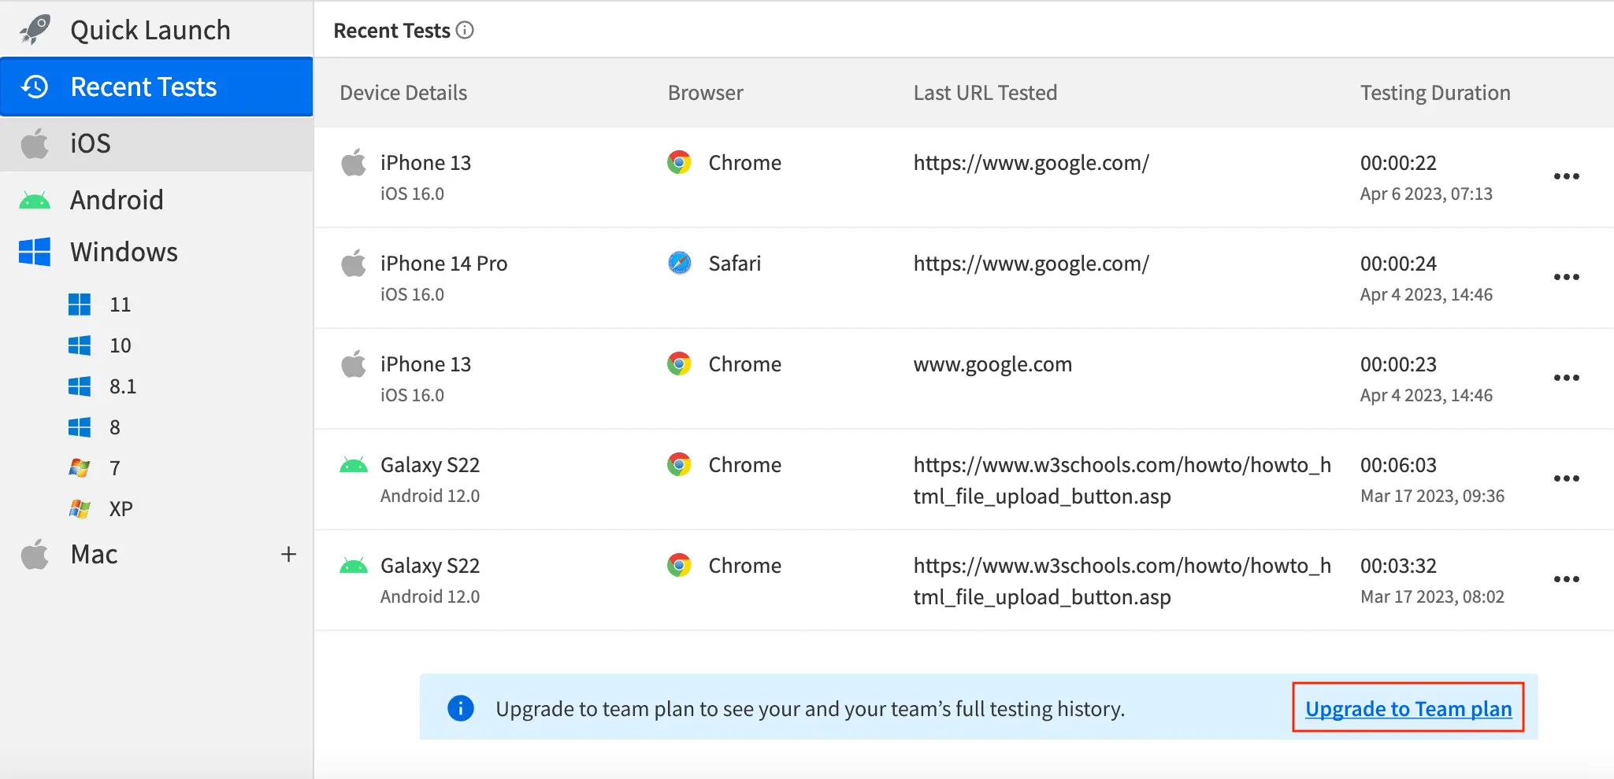This screenshot has height=779, width=1614.
Task: Select iOS in the sidebar
Action: click(91, 143)
